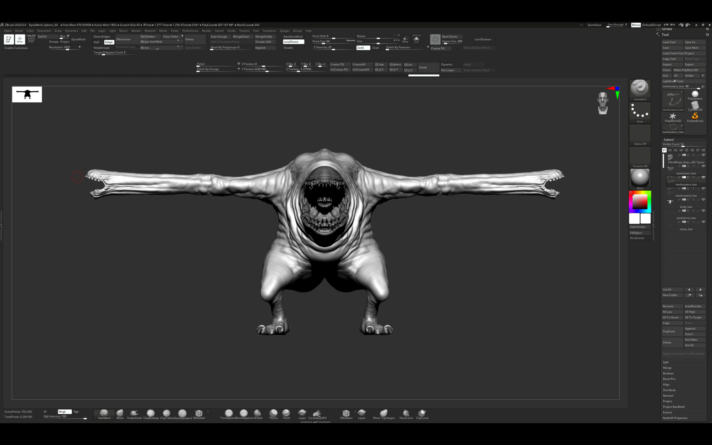Viewport: 712px width, 445px height.
Task: Click the color picker gradient square
Action: click(x=640, y=202)
